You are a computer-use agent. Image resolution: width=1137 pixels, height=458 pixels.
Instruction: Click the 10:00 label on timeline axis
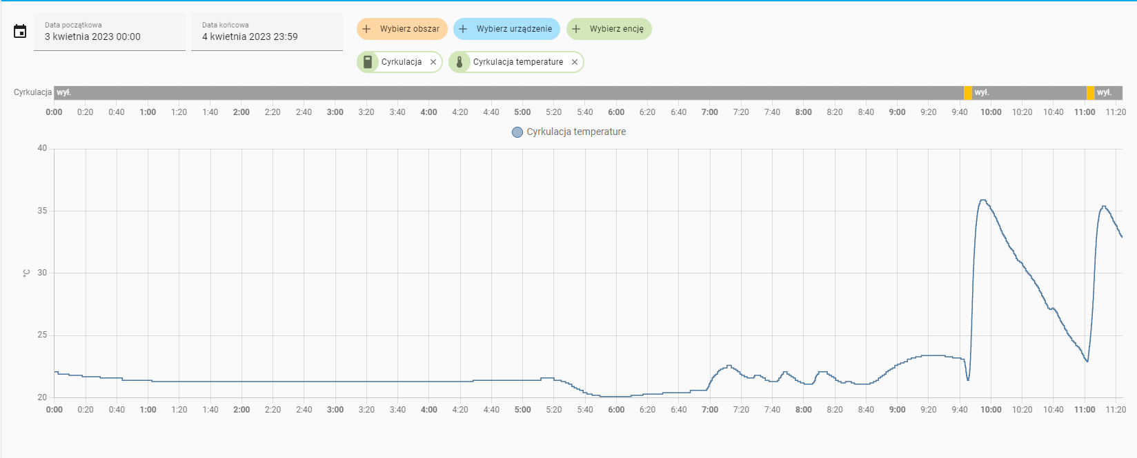pyautogui.click(x=991, y=112)
